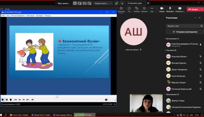Click the video seek bar handle
The image size is (204, 117).
point(57,96)
